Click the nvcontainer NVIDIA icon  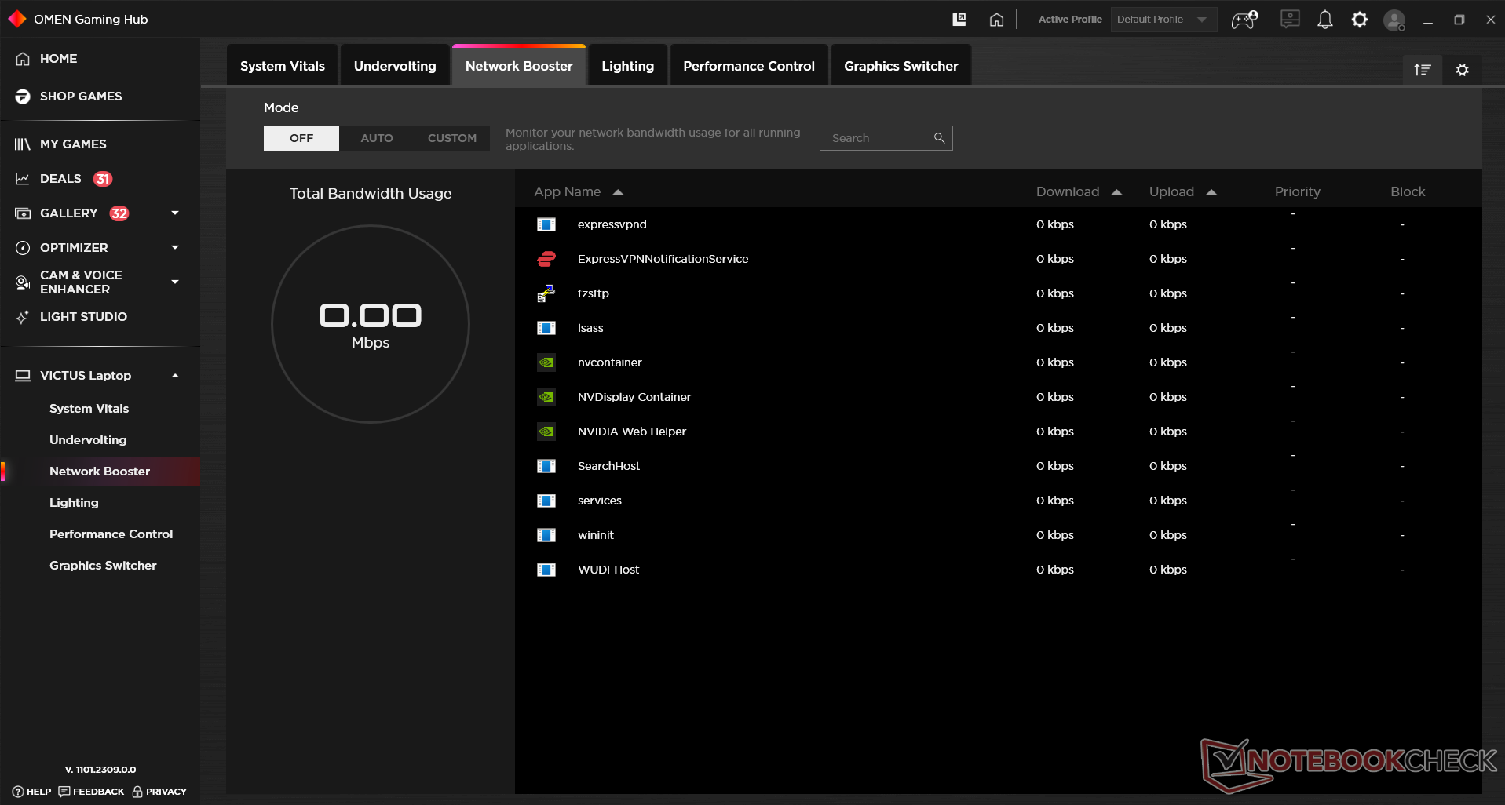(546, 362)
